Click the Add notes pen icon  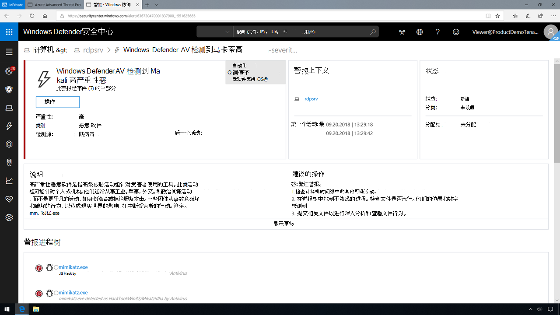click(528, 16)
